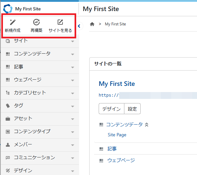
Task: Open the 記事 sidebar menu
Action: click(19, 67)
